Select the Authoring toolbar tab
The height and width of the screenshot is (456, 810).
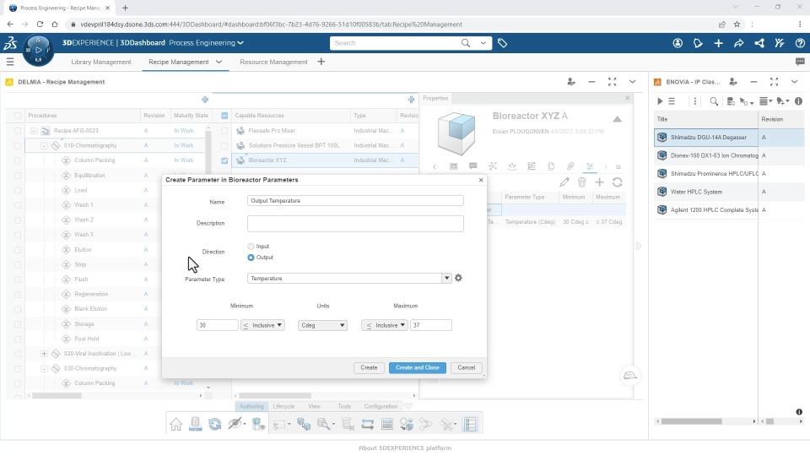coord(251,406)
